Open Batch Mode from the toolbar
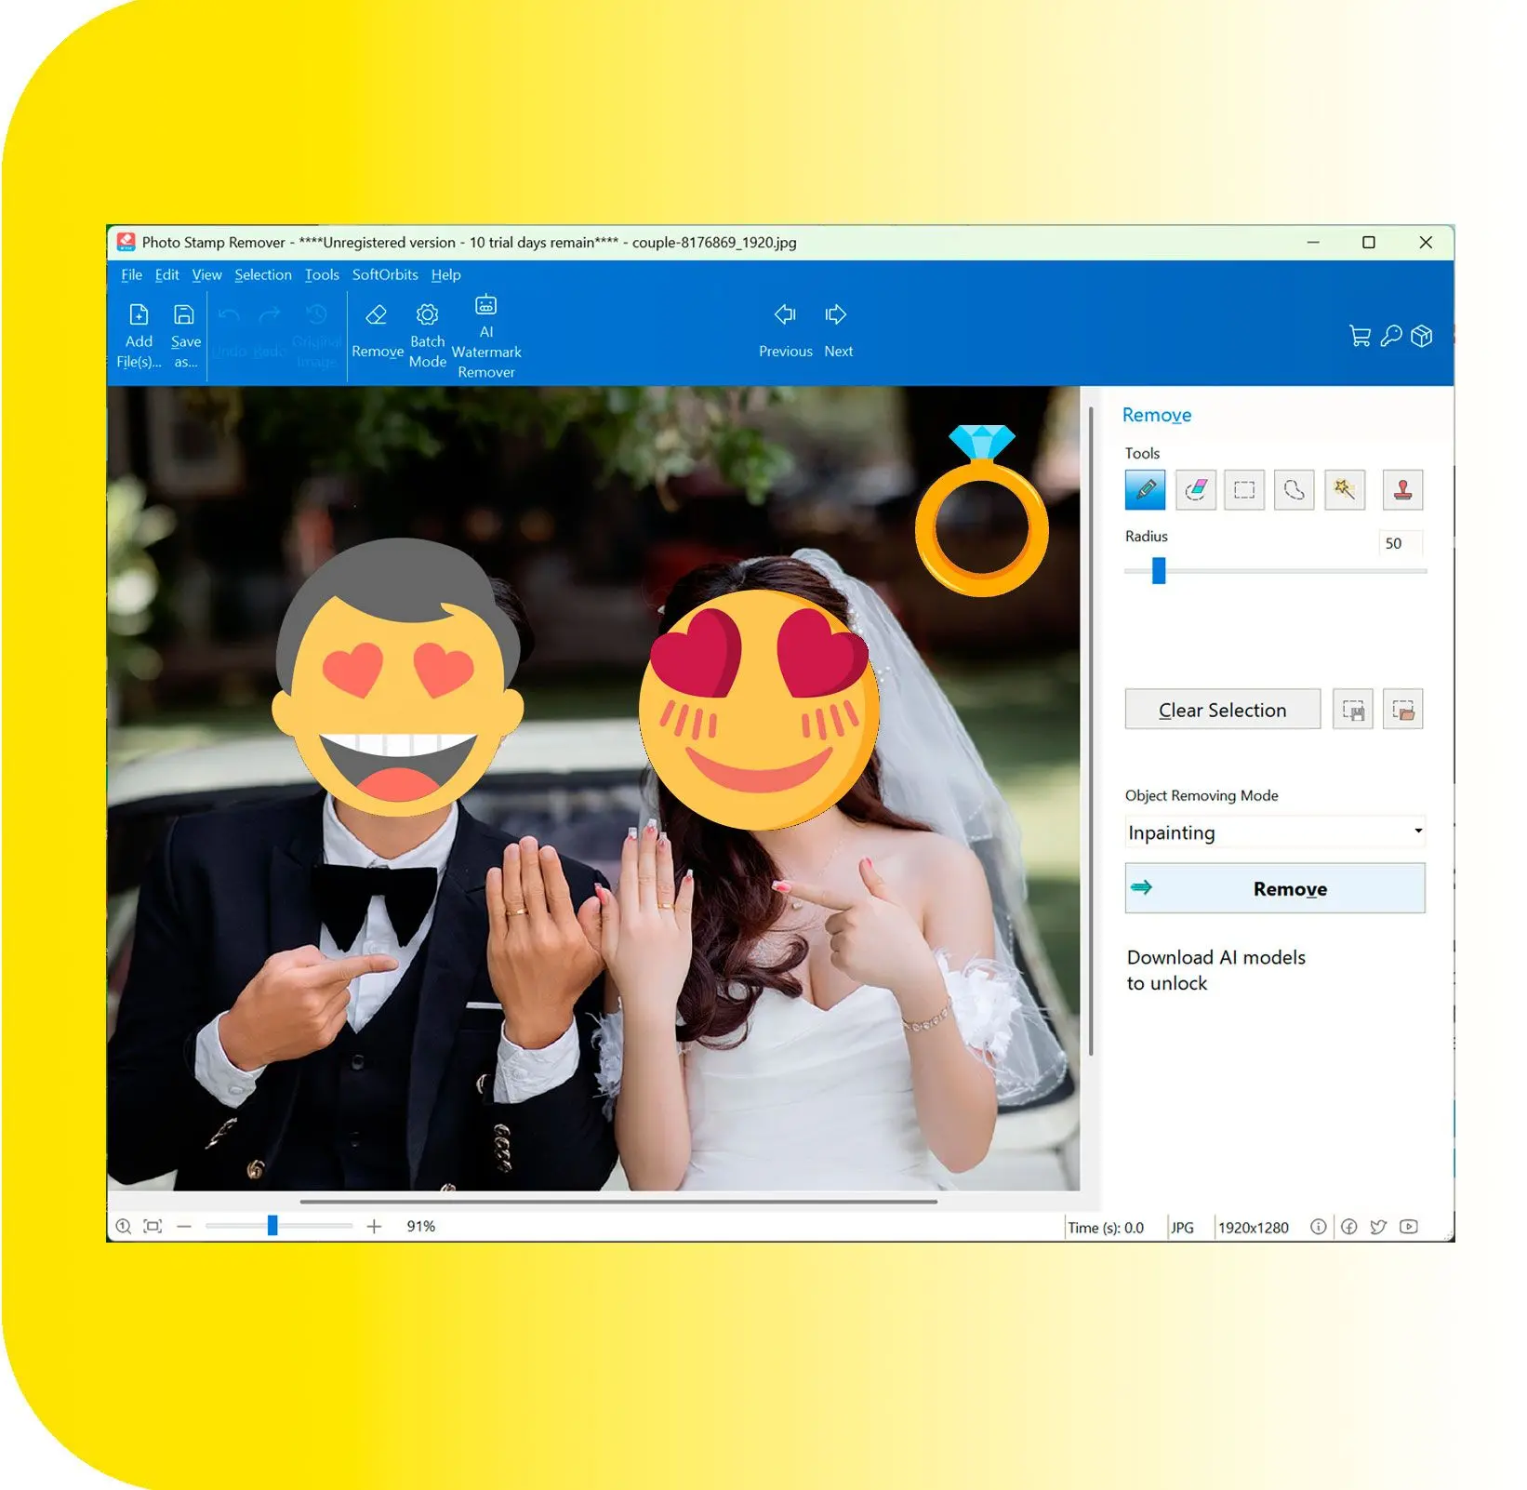Image resolution: width=1527 pixels, height=1490 pixels. 427,336
